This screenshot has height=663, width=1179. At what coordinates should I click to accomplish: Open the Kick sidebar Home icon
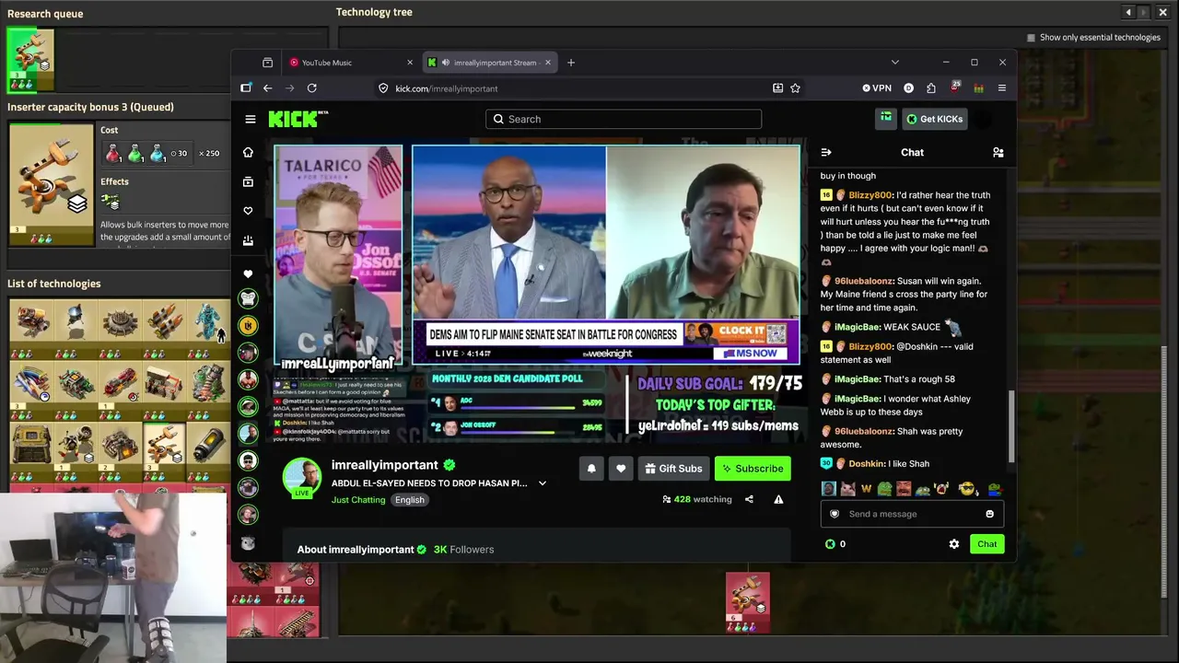(x=248, y=153)
